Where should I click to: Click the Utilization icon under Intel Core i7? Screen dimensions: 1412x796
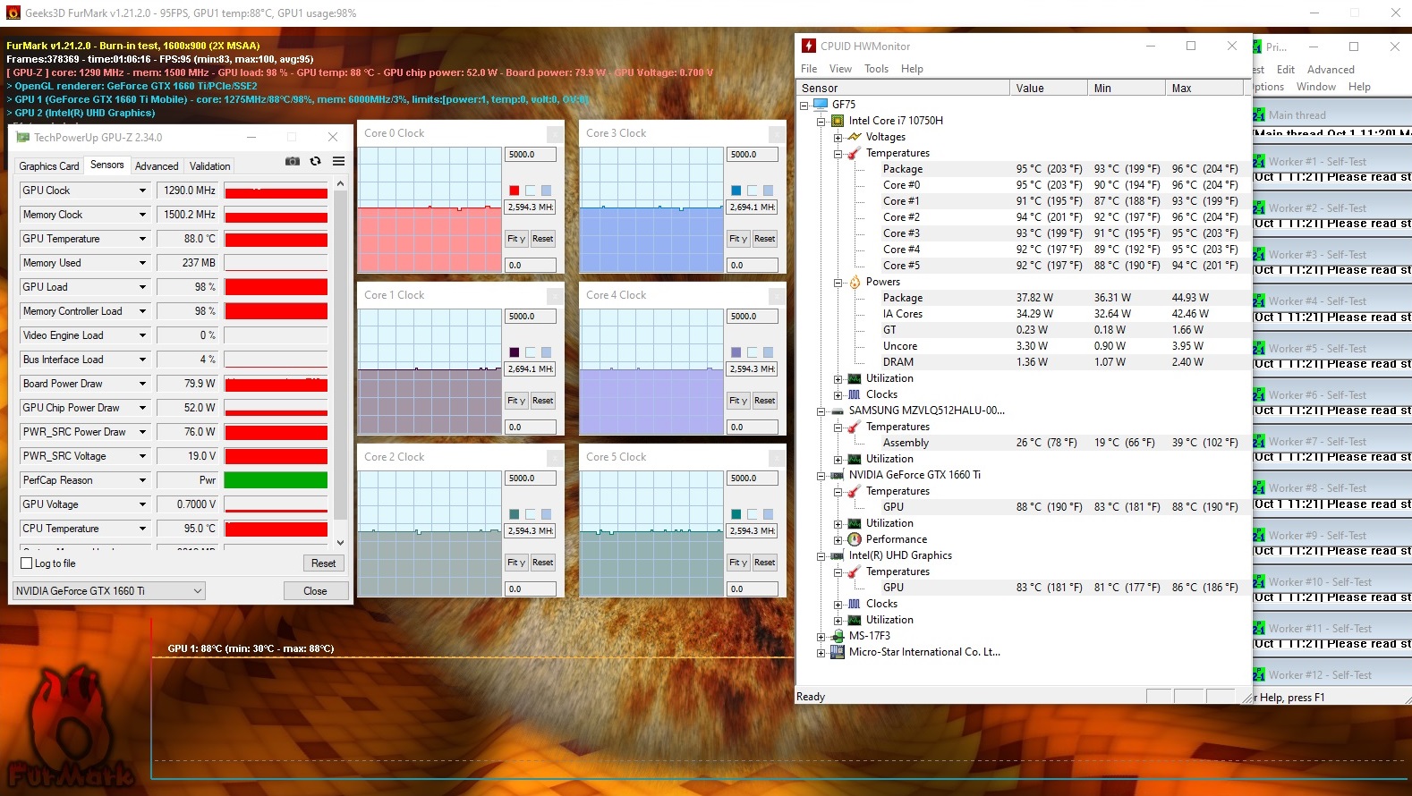(x=855, y=378)
